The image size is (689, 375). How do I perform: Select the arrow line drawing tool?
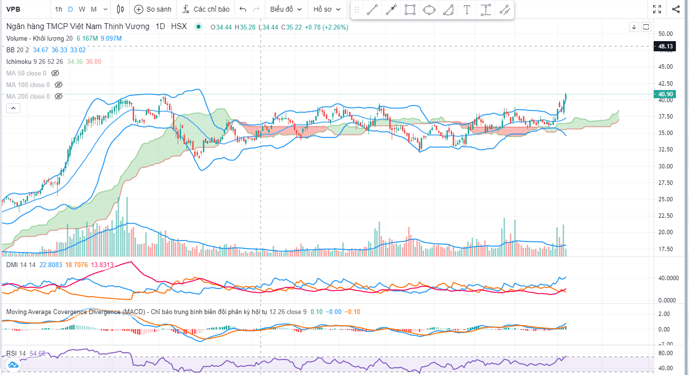point(391,10)
